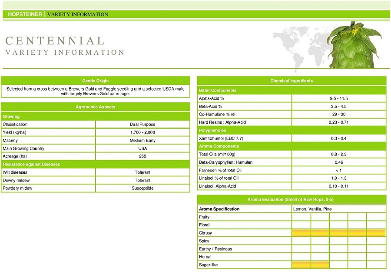The height and width of the screenshot is (272, 391).
Task: Click the Chemical Ingredients section header
Action: (292, 81)
